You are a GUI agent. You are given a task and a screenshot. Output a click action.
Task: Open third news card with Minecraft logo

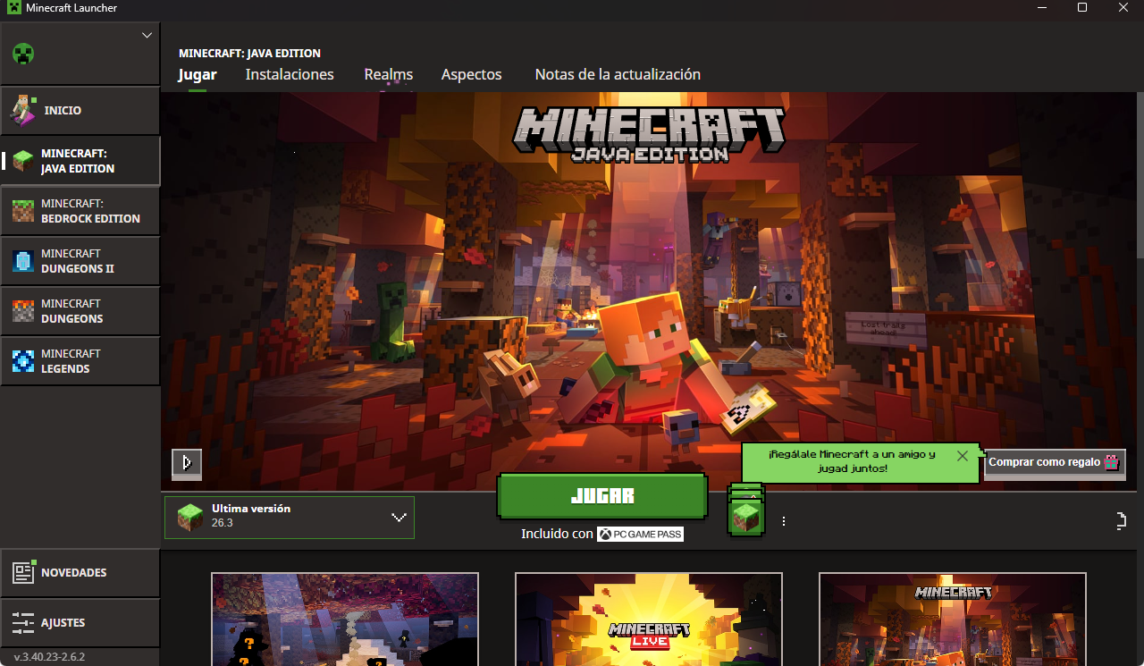coord(953,620)
